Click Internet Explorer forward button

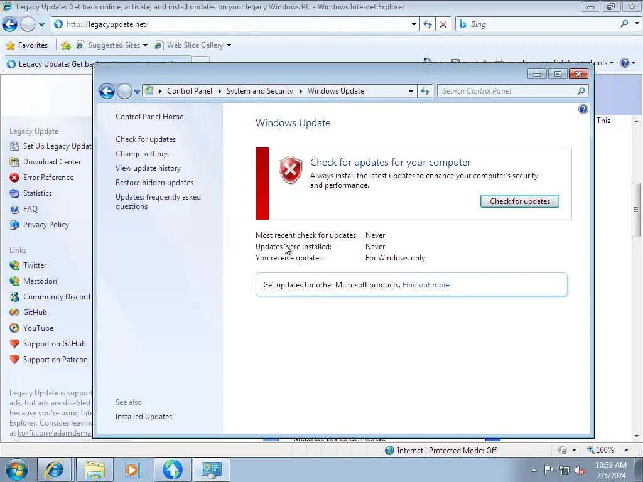pyautogui.click(x=28, y=24)
